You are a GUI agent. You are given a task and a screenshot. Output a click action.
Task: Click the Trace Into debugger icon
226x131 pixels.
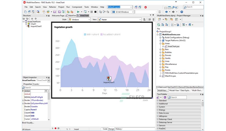[x=100, y=12]
